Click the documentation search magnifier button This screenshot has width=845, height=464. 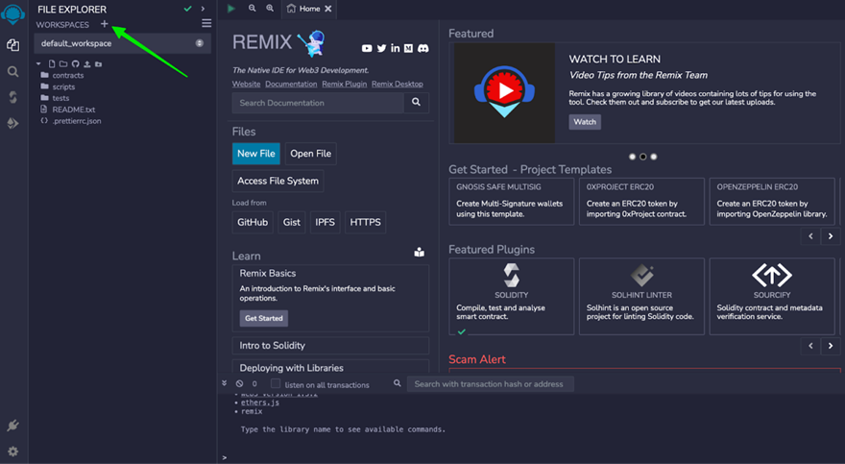(x=416, y=103)
